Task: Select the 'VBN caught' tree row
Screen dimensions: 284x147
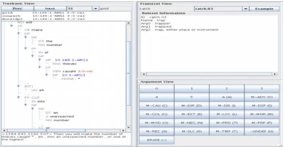Action: [72, 71]
